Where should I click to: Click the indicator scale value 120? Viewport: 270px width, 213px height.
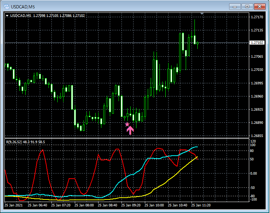[x=253, y=141]
